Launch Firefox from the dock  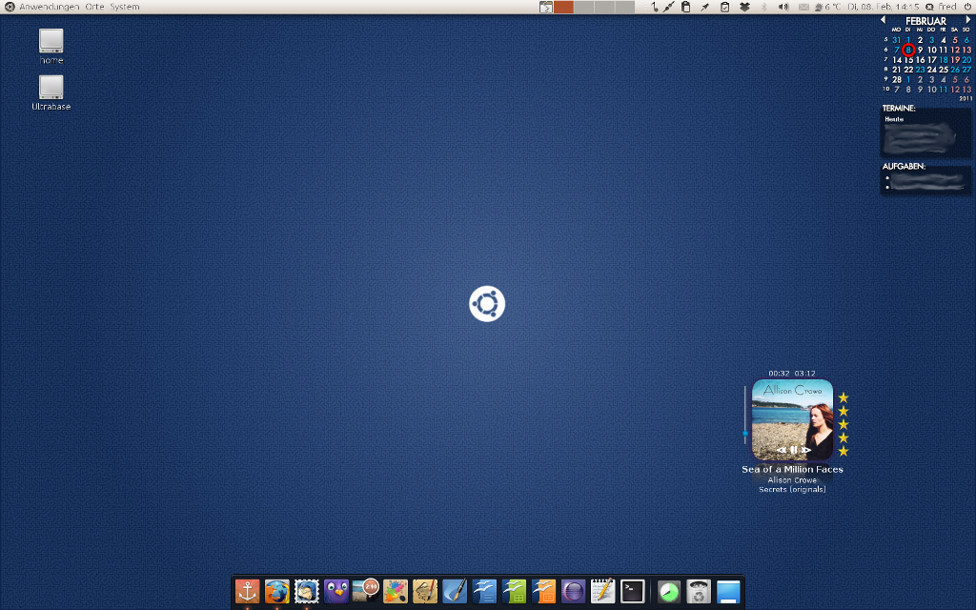[x=276, y=592]
